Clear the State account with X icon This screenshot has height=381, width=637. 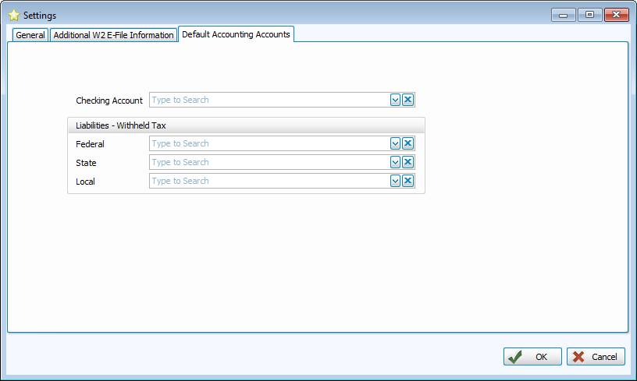point(407,162)
